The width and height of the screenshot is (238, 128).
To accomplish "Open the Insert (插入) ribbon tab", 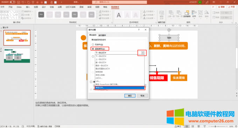I will tap(28, 7).
